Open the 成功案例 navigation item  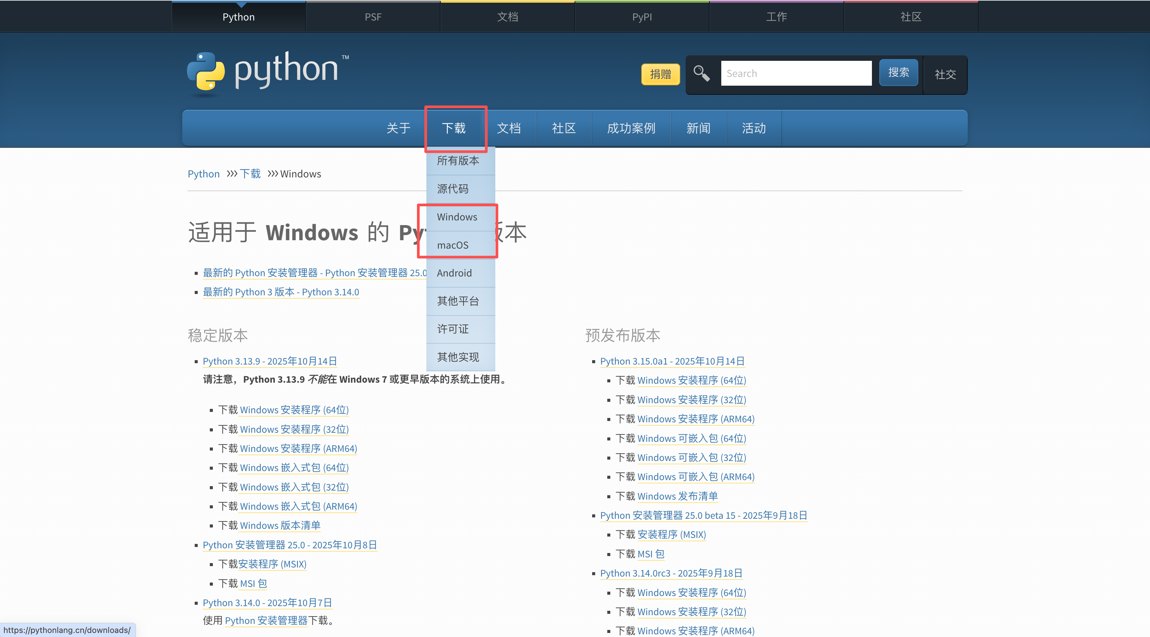click(x=631, y=128)
